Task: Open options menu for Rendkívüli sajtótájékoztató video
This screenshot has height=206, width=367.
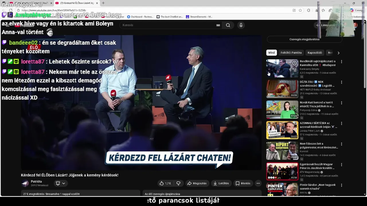Action: (x=341, y=62)
